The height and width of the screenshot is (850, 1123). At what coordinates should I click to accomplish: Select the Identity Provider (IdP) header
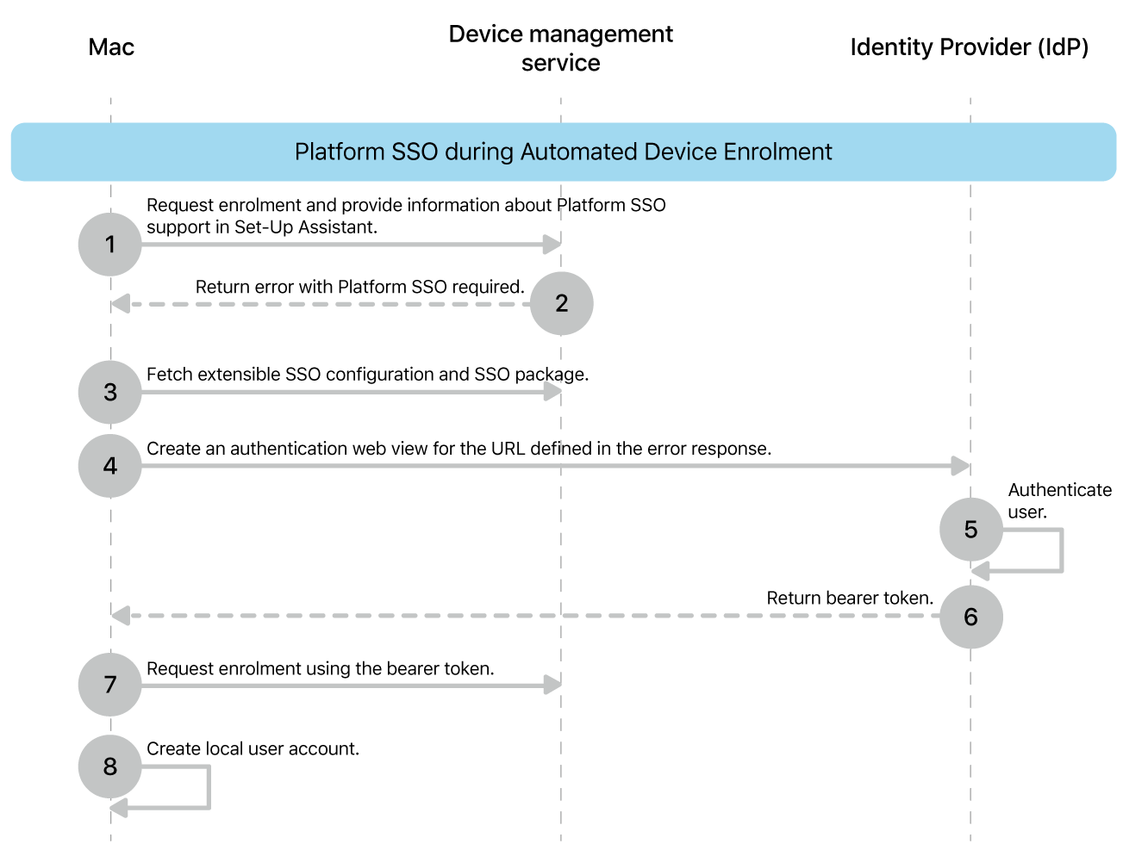point(969,47)
